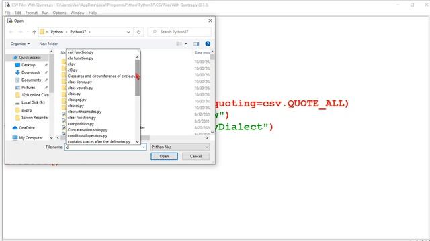430x241 pixels.
Task: Choose chr function.py suggestion
Action: pos(81,58)
